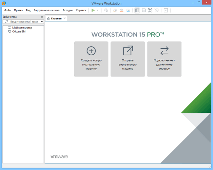Click the Unity mode toolbar icon
Viewport: 213px width, 170px height.
tap(156, 10)
